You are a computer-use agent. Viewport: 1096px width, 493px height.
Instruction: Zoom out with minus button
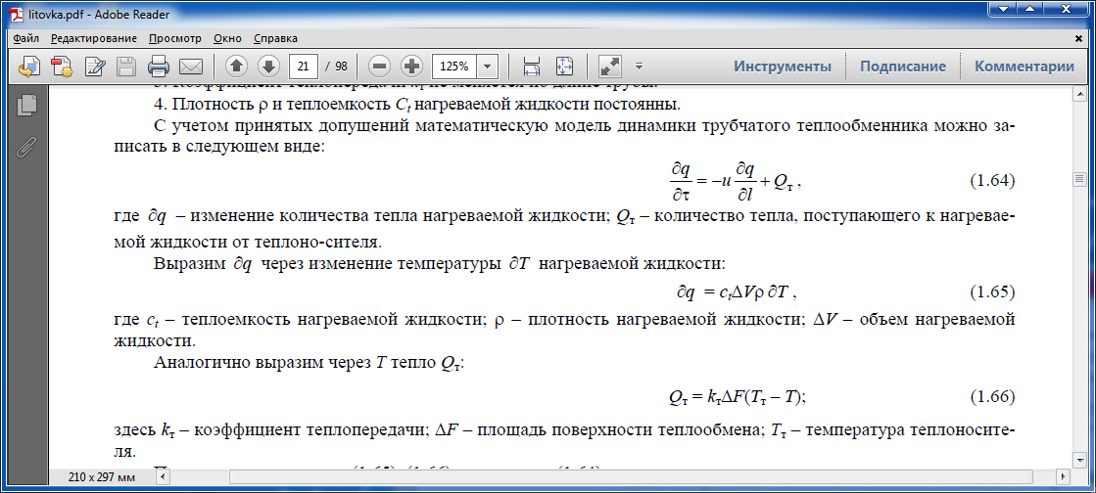pyautogui.click(x=380, y=67)
